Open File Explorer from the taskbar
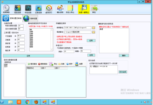 pyautogui.click(x=10, y=102)
